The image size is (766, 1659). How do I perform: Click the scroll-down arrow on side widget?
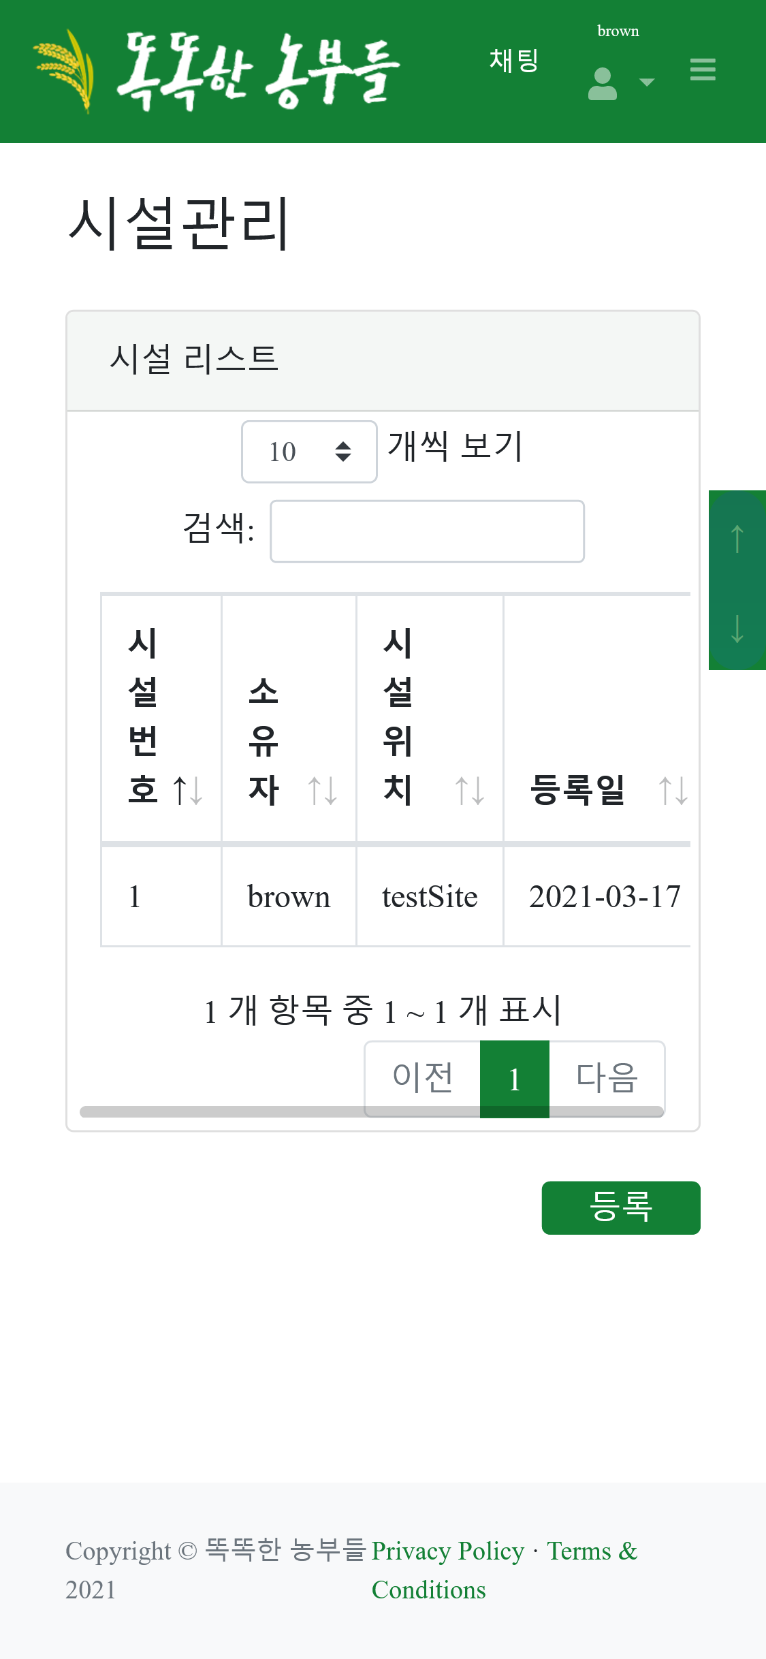(737, 628)
